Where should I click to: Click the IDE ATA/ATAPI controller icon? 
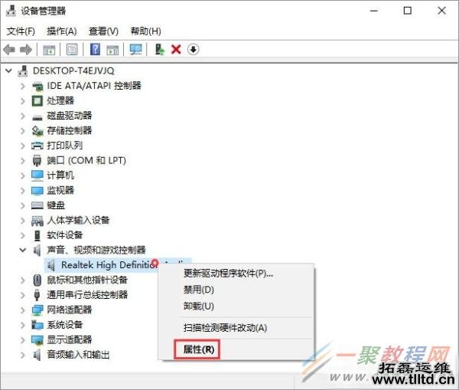37,86
